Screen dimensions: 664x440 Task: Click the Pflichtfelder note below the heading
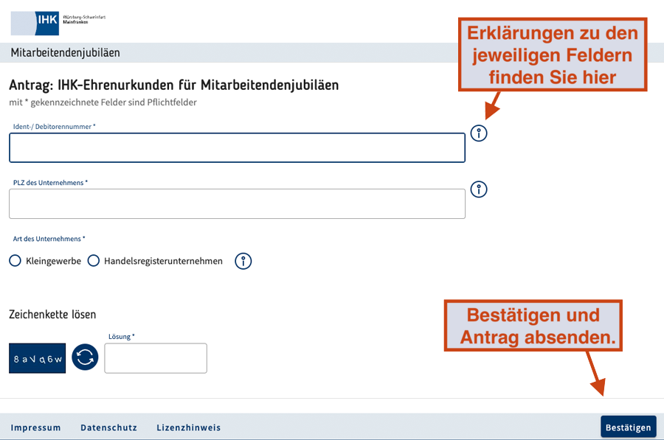point(103,102)
